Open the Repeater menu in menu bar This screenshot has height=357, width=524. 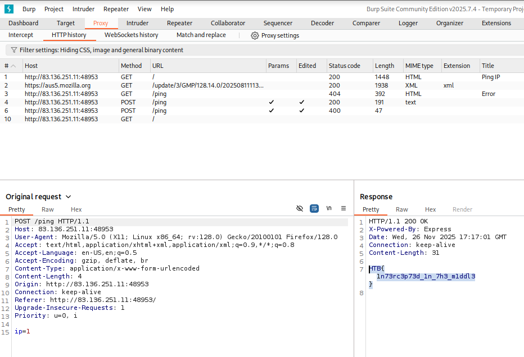tap(116, 9)
